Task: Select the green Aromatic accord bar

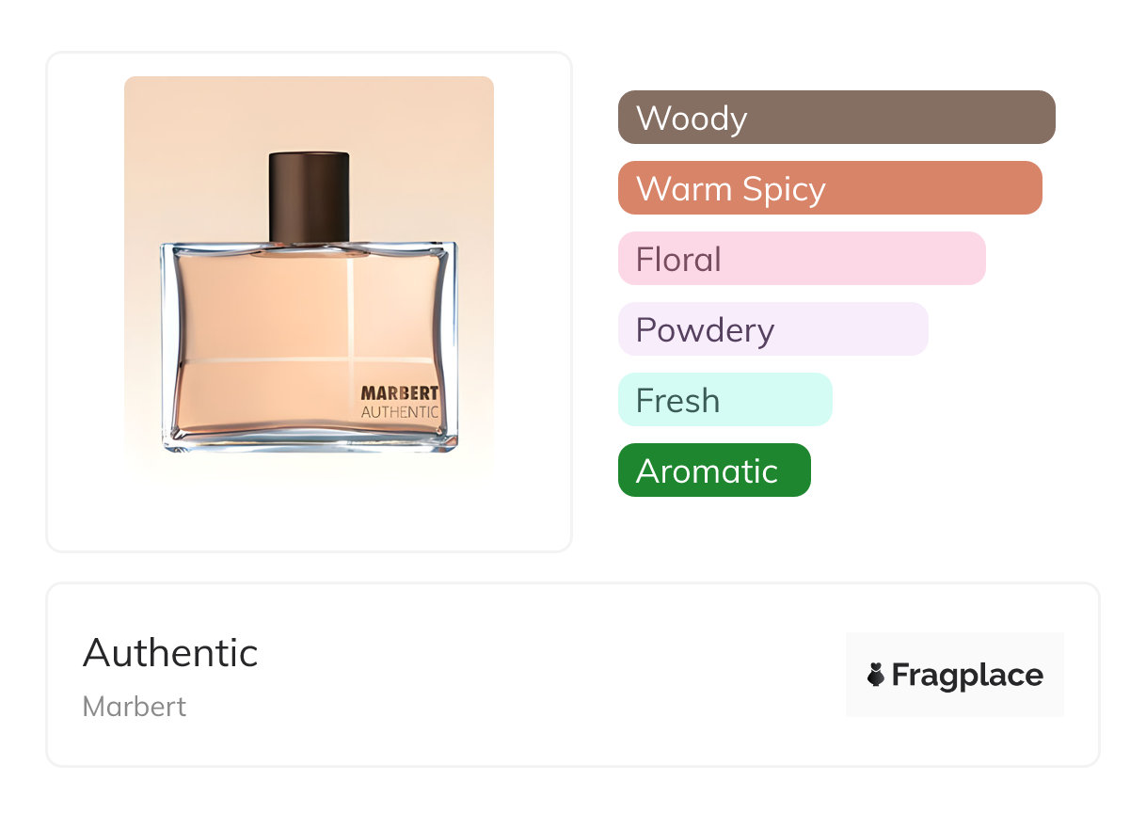Action: tap(713, 470)
